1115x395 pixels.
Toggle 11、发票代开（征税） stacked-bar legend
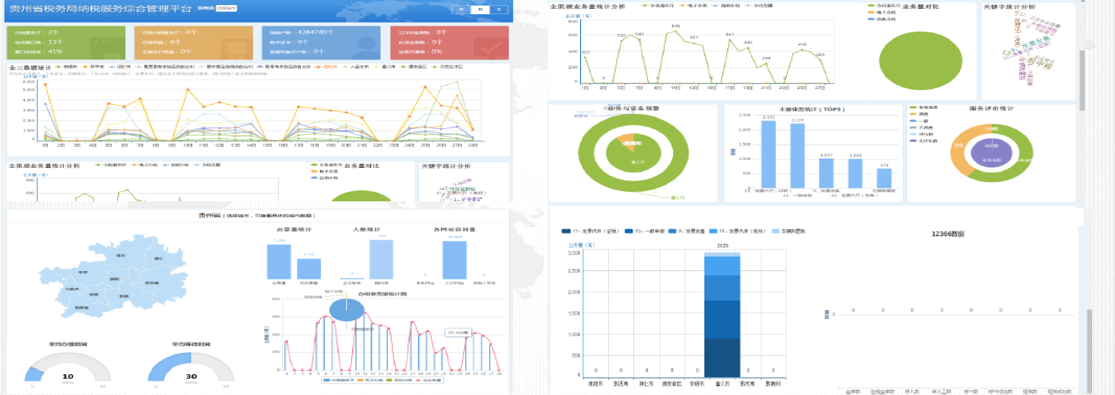[x=590, y=231]
